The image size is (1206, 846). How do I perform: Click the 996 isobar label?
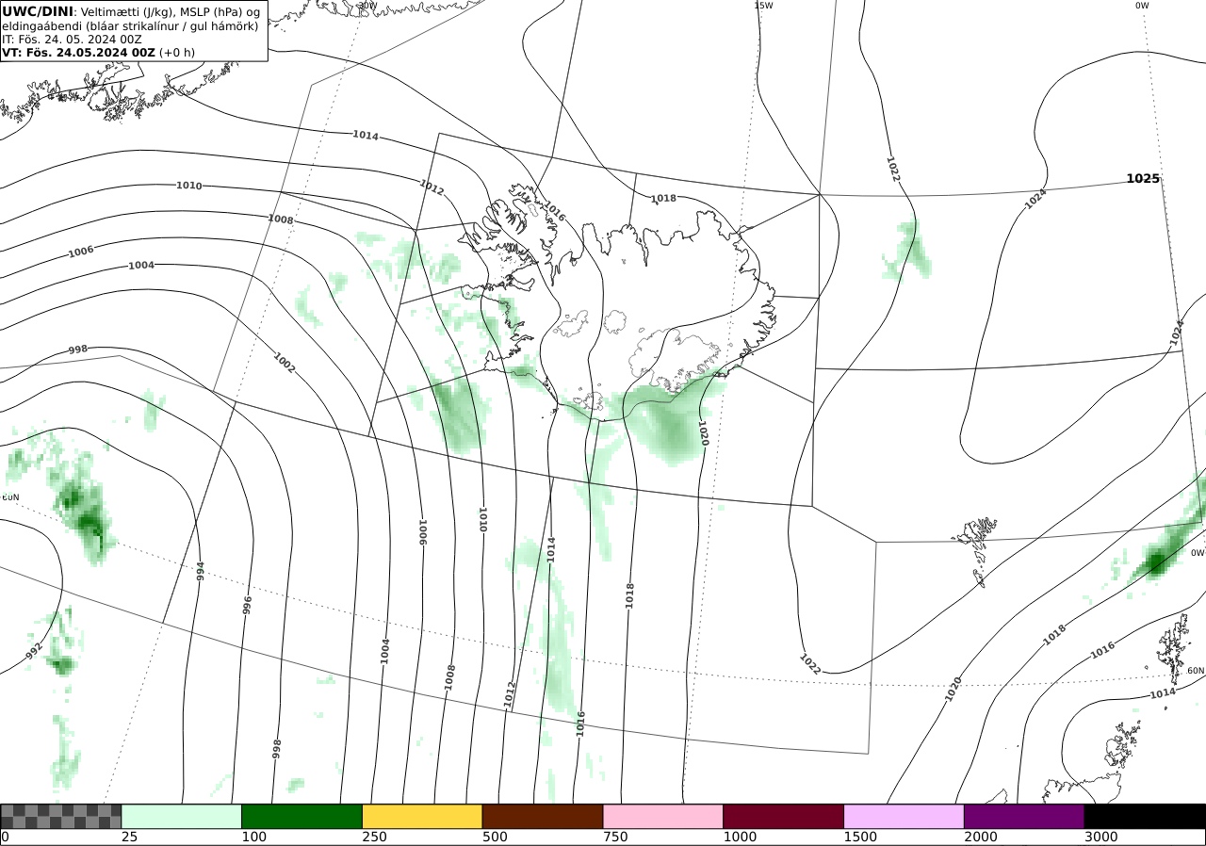tap(248, 604)
